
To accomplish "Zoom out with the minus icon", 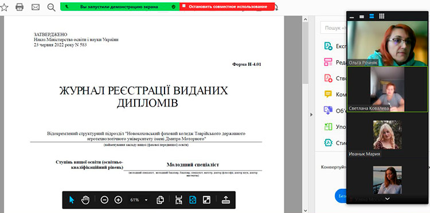I will (104, 200).
